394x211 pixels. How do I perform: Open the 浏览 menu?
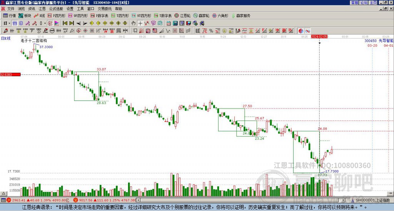tap(22, 9)
